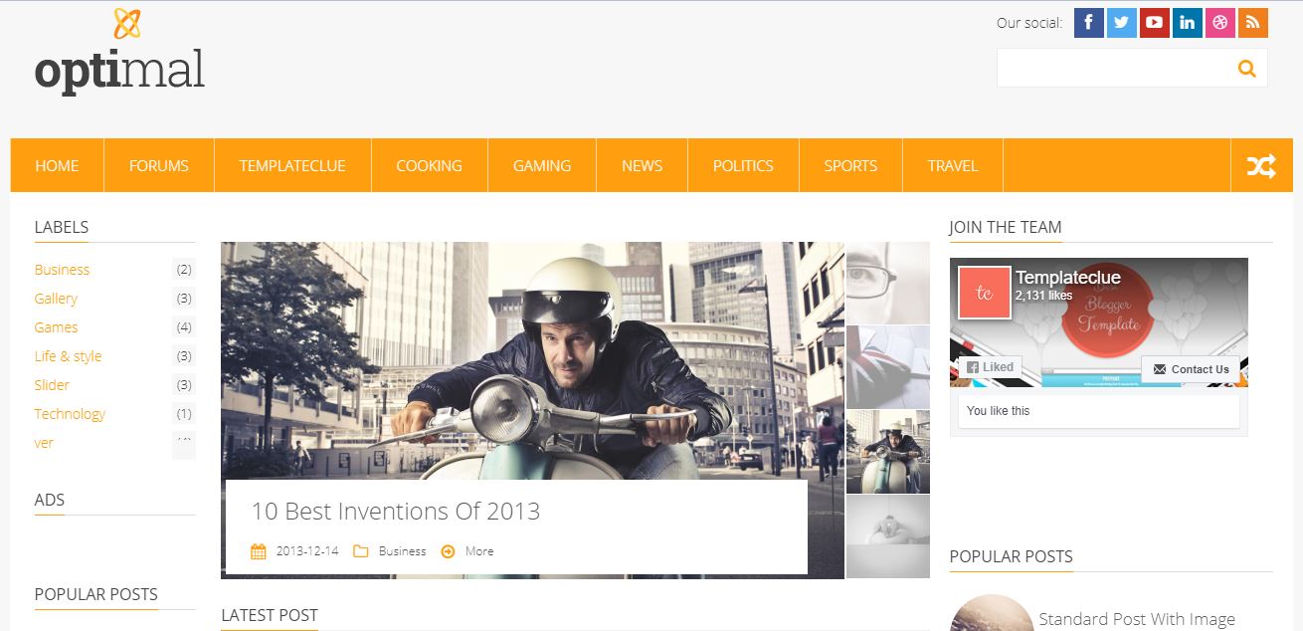The image size is (1303, 631).
Task: Open the Twitter social icon
Action: click(1122, 22)
